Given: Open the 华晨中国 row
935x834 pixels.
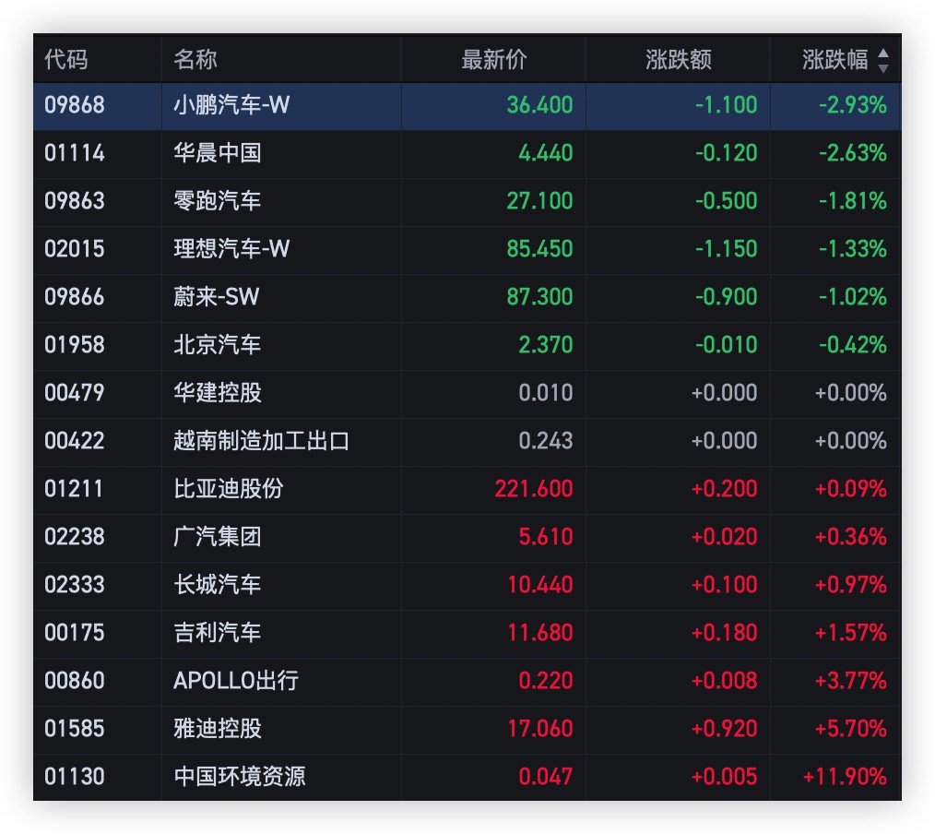Looking at the screenshot, I should click(218, 153).
